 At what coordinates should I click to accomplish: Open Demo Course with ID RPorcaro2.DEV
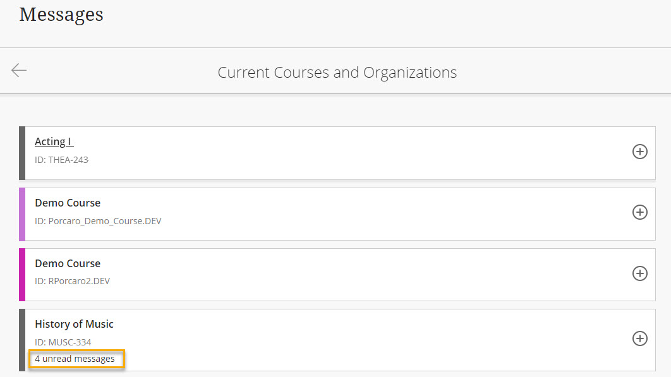tap(68, 263)
